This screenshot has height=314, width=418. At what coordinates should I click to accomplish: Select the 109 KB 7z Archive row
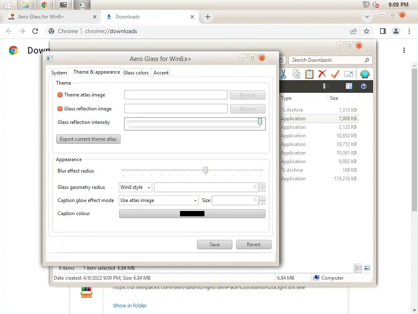pos(318,170)
